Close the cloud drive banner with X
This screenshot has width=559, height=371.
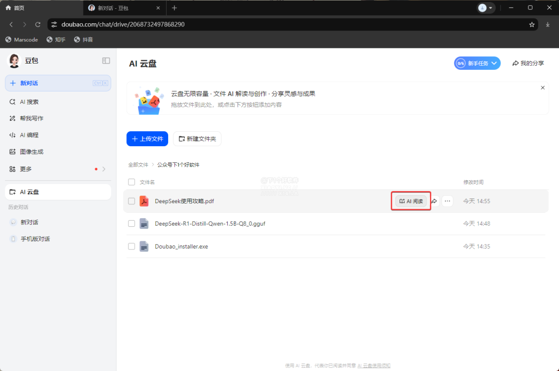[x=542, y=88]
